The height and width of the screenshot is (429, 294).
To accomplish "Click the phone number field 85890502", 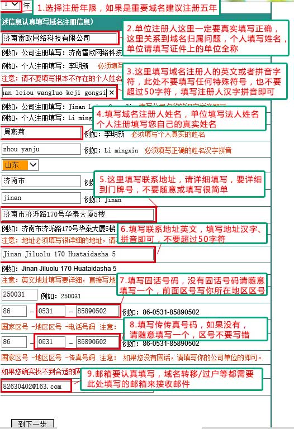I will pyautogui.click(x=97, y=311).
